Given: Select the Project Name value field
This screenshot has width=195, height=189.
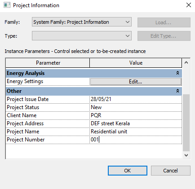Looking at the screenshot, I should click(x=136, y=132).
